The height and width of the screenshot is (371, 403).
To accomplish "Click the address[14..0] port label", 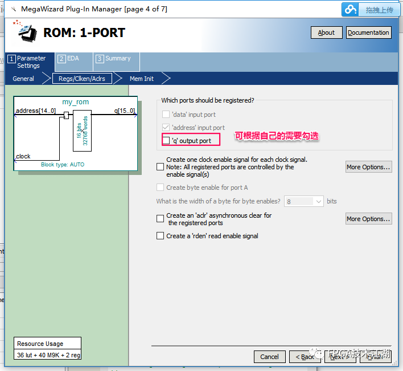I will pos(36,111).
